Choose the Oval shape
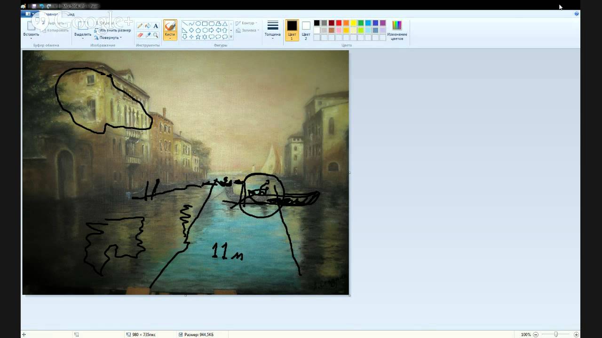602x338 pixels. tap(198, 23)
